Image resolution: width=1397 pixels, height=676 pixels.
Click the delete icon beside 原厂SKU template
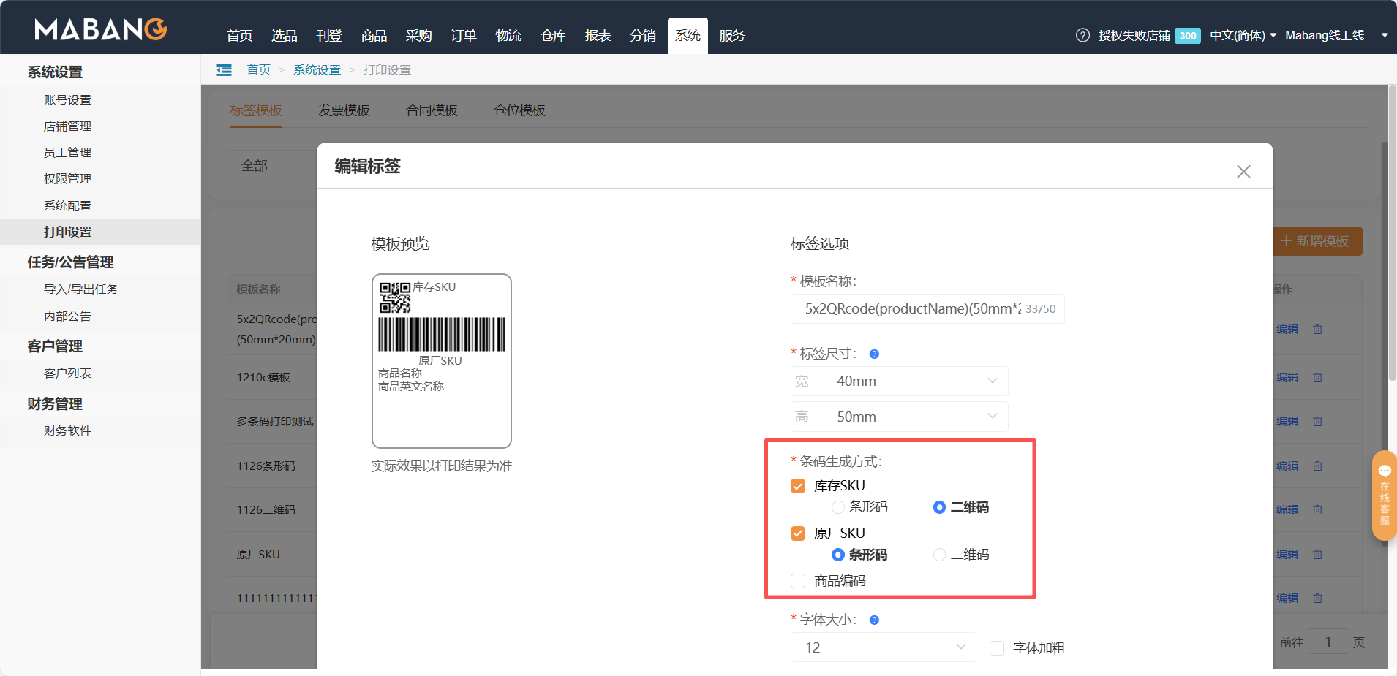tap(1317, 553)
